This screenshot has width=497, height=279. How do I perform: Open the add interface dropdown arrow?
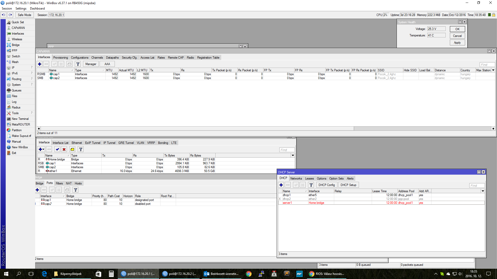point(43,149)
